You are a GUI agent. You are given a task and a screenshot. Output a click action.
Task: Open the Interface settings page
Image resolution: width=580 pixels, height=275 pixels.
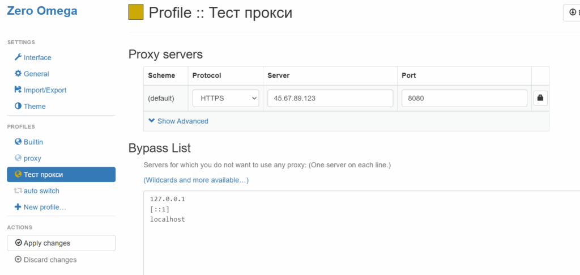(37, 58)
